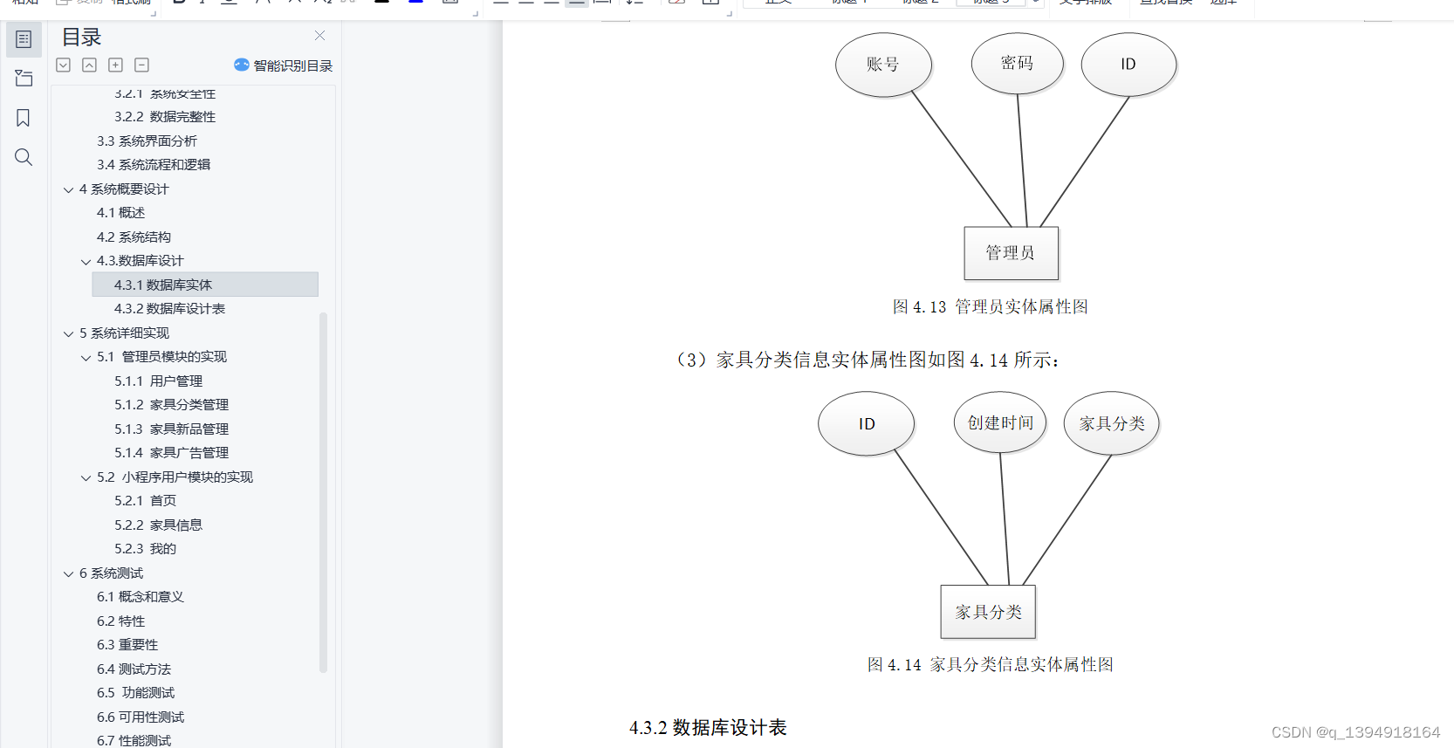Select the 账号 ellipse in the diagram
Screen dimensions: 1454x748
tap(883, 65)
